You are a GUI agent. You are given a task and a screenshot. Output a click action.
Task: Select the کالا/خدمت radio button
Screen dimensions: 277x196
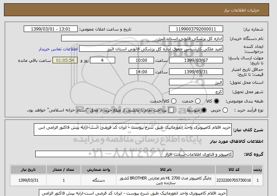point(174,101)
